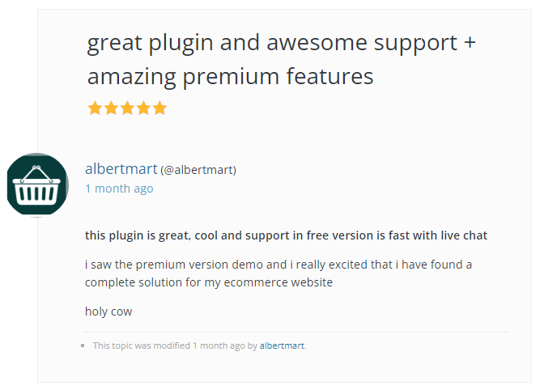
Task: Click the first rating star
Action: pyautogui.click(x=96, y=108)
